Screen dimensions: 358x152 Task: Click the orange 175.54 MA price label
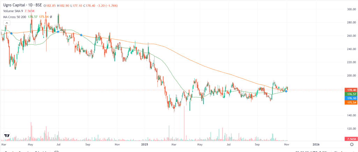(x=350, y=103)
